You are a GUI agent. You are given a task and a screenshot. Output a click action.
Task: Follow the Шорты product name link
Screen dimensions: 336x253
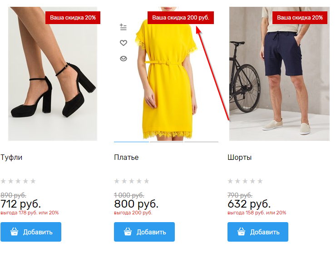239,158
